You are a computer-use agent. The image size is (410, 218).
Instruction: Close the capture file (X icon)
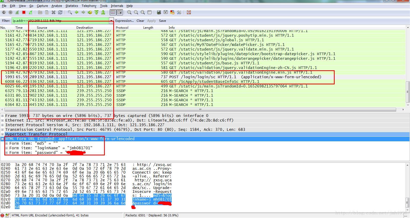point(54,12)
